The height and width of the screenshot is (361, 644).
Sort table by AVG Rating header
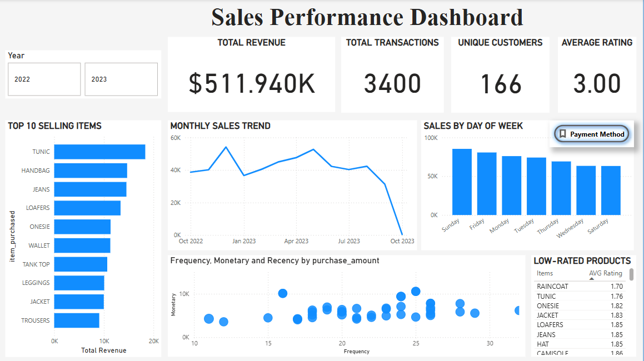(x=605, y=273)
